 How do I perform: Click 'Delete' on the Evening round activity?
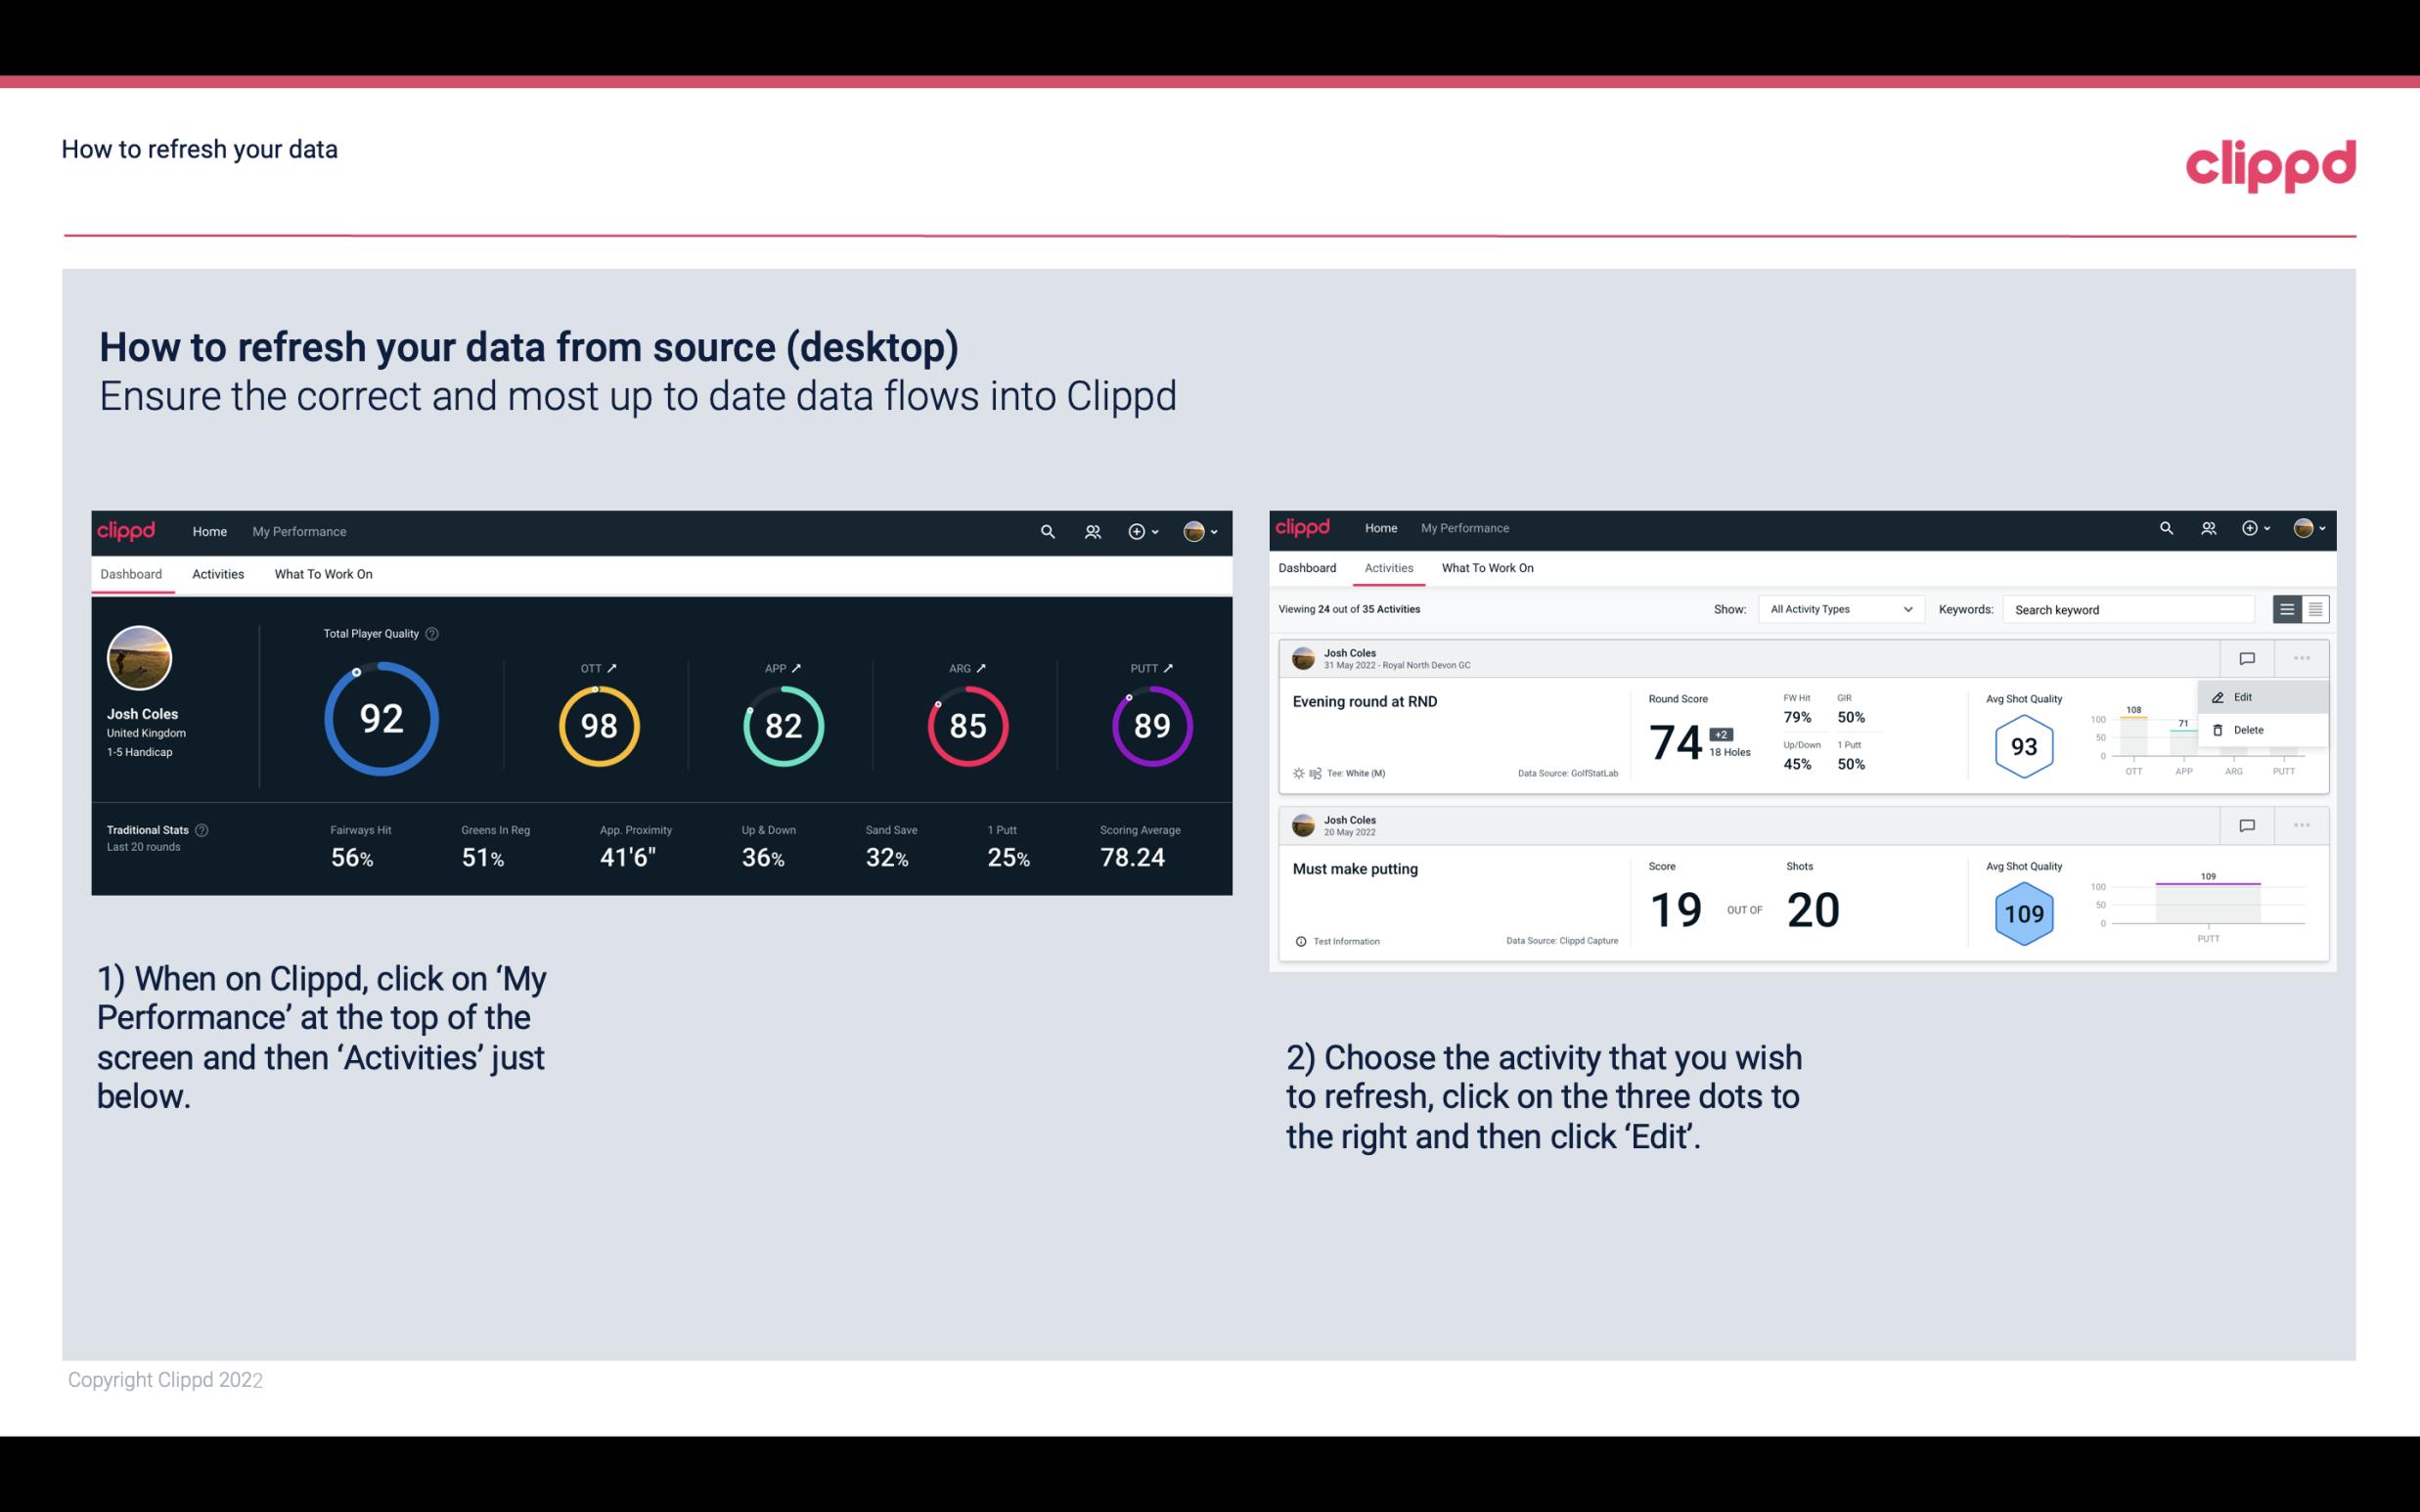(x=2251, y=730)
